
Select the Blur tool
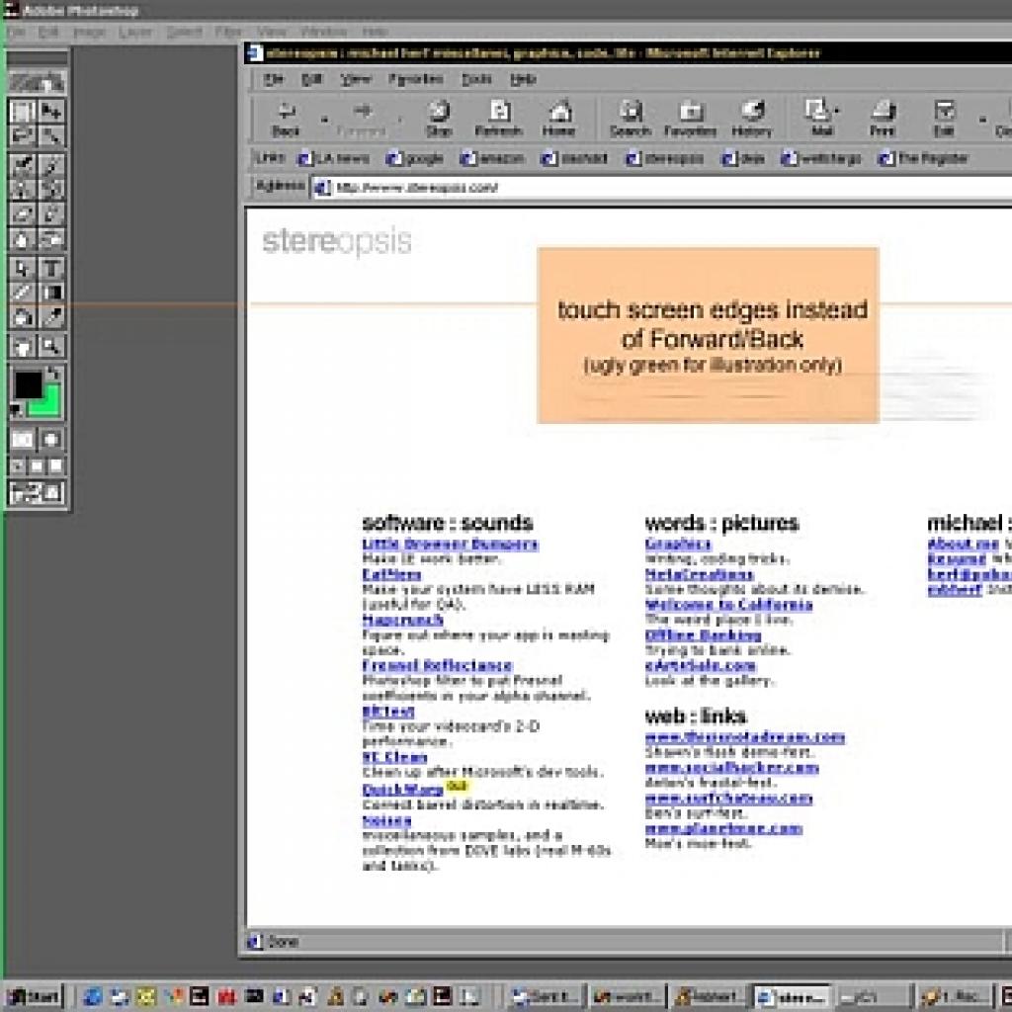click(22, 239)
